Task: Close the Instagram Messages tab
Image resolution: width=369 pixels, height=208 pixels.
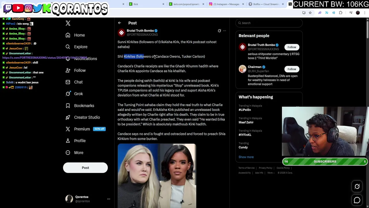Action: point(243,4)
